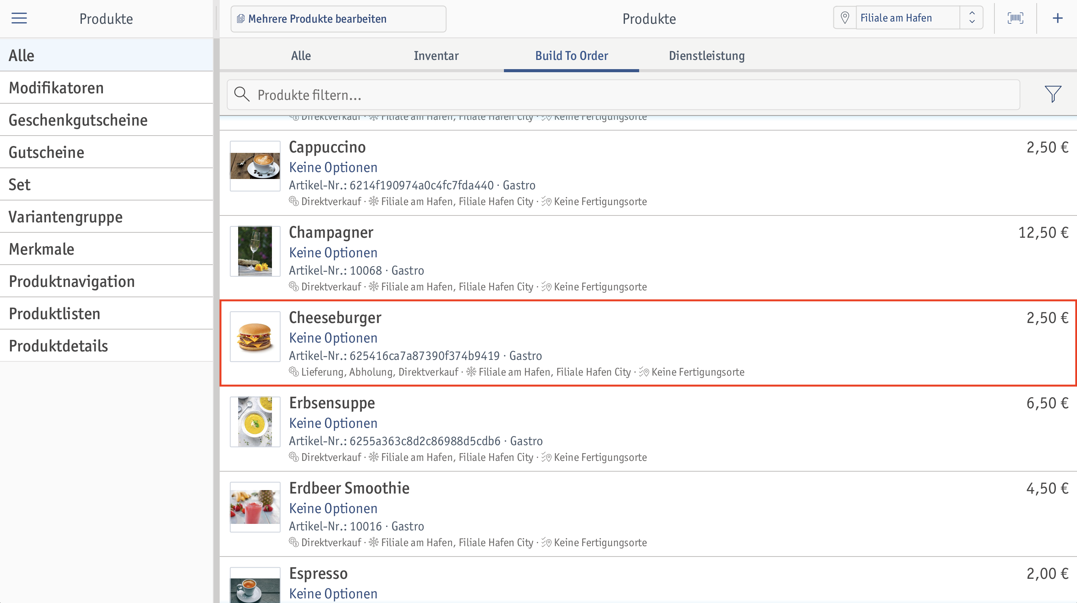Click the Champagner product thumbnail

[x=255, y=251]
